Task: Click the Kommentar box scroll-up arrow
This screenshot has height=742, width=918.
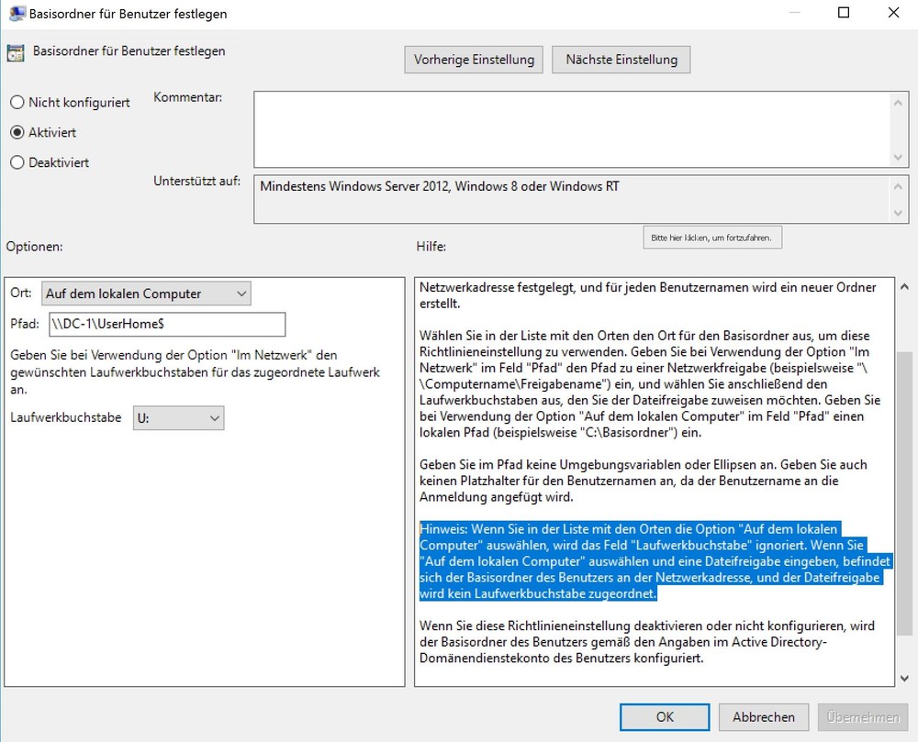Action: click(x=899, y=104)
